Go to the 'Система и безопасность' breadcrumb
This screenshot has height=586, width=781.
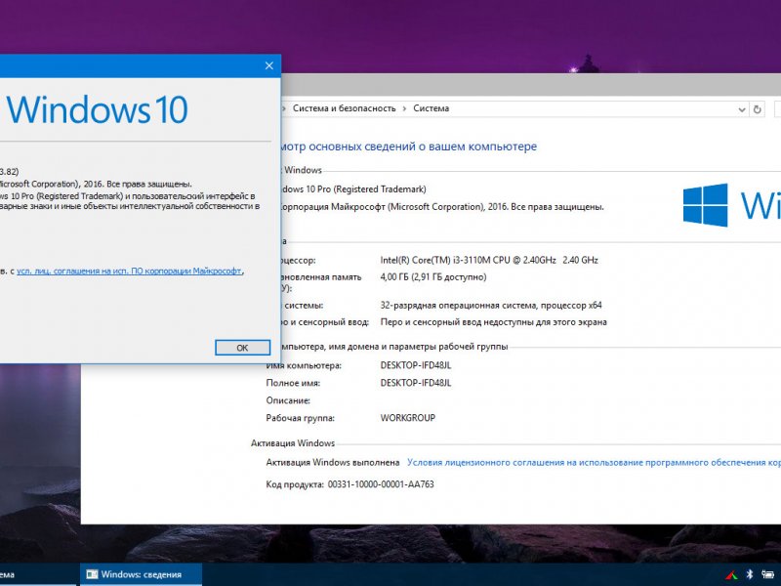tap(345, 108)
